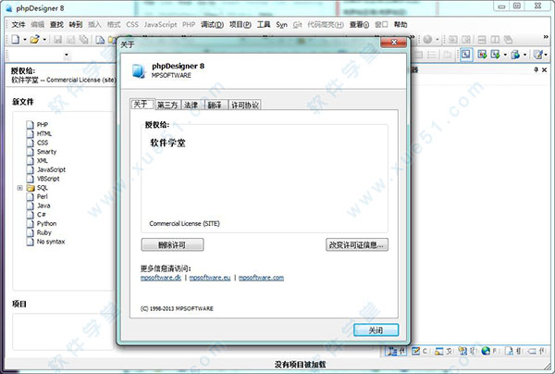Click the PHP file icon in new file list
Image resolution: width=555 pixels, height=374 pixels.
point(31,124)
